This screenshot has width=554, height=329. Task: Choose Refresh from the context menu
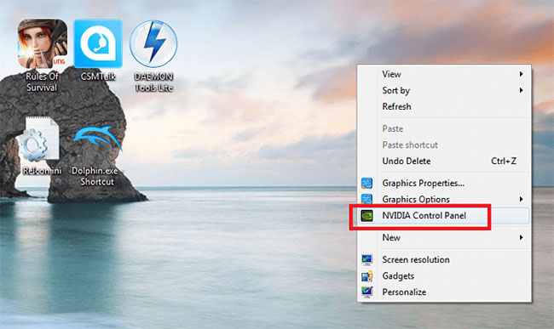[444, 106]
